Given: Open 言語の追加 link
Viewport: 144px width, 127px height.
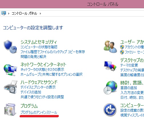Looking at the screenshot, I should click(129, 88).
